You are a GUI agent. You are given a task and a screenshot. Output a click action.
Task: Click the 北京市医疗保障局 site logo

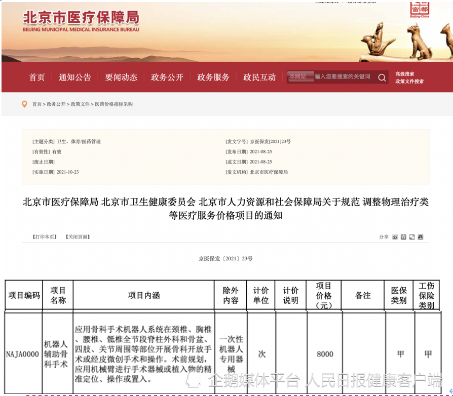tap(81, 21)
